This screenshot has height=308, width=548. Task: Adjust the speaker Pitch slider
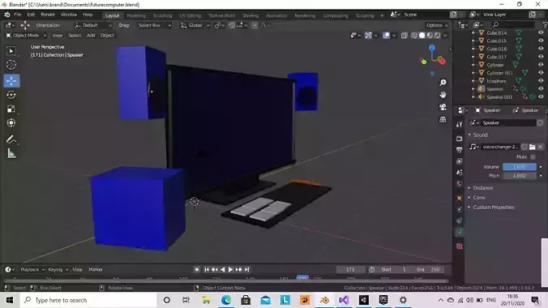520,176
